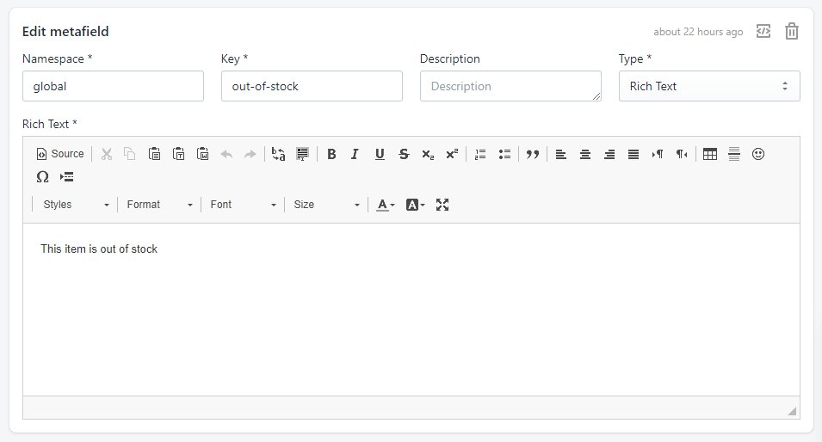The width and height of the screenshot is (822, 442).
Task: Open the text color picker
Action: [386, 205]
